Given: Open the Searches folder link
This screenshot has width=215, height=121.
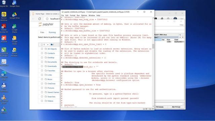Looking at the screenshot, I should click(x=51, y=96).
